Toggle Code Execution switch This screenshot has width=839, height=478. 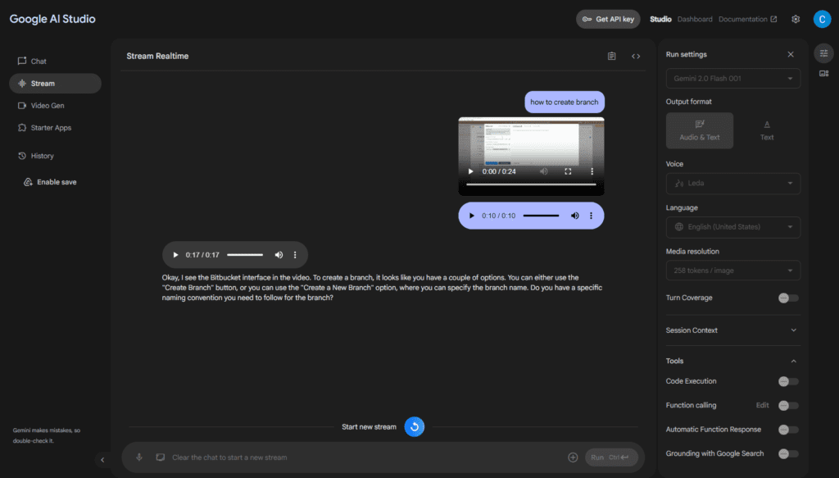click(x=788, y=381)
